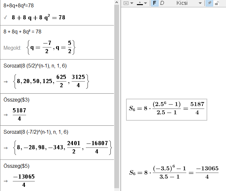Toggle italic 'D' formatting
This screenshot has width=226, height=191.
coord(162,3)
